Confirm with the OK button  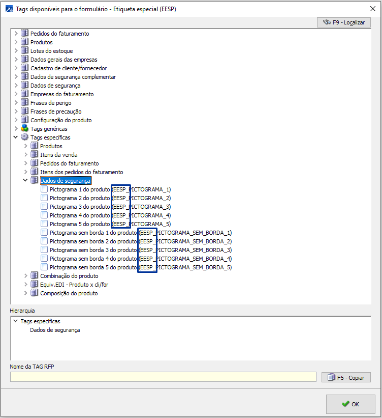point(351,404)
